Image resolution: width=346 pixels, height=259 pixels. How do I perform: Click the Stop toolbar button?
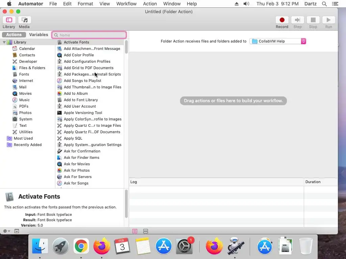tap(313, 20)
